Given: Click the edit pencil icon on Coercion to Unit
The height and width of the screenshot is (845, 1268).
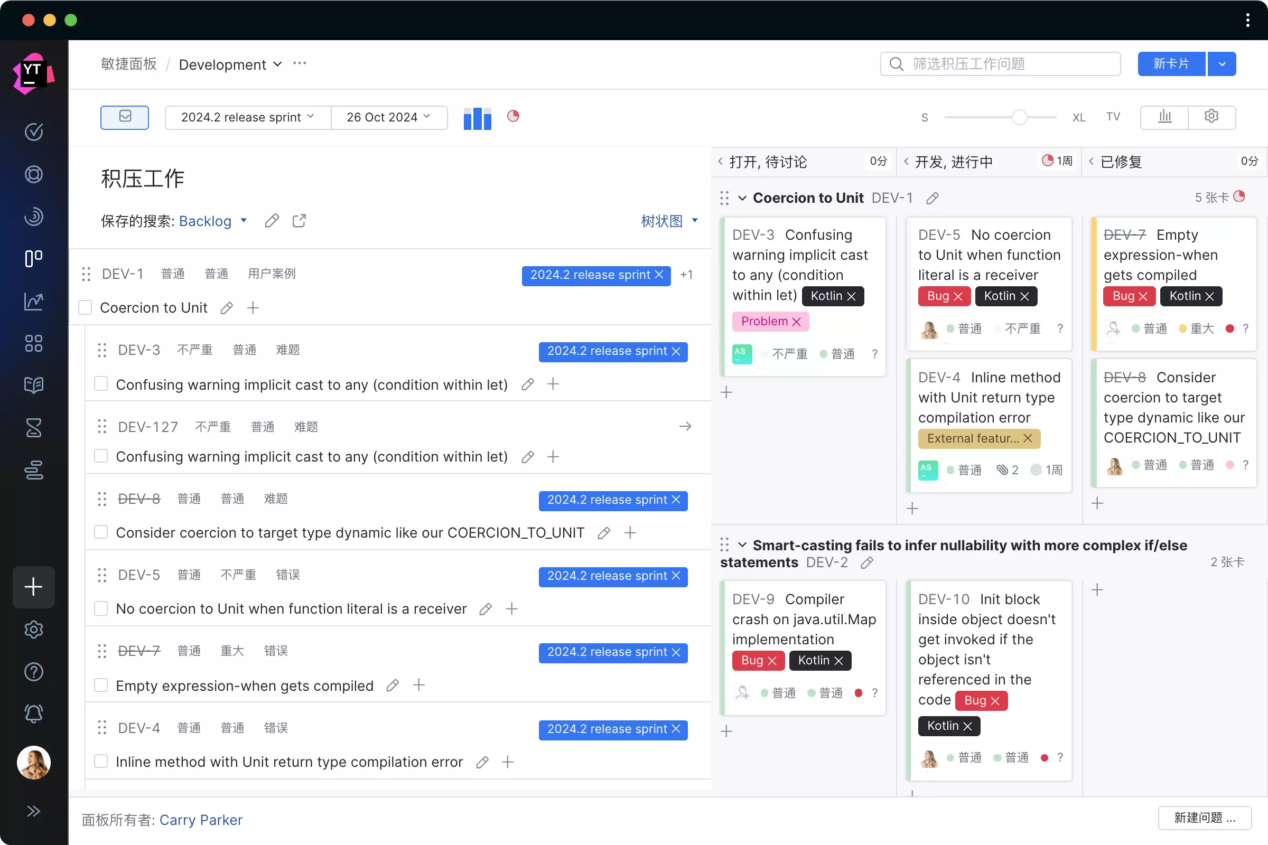Looking at the screenshot, I should [226, 307].
